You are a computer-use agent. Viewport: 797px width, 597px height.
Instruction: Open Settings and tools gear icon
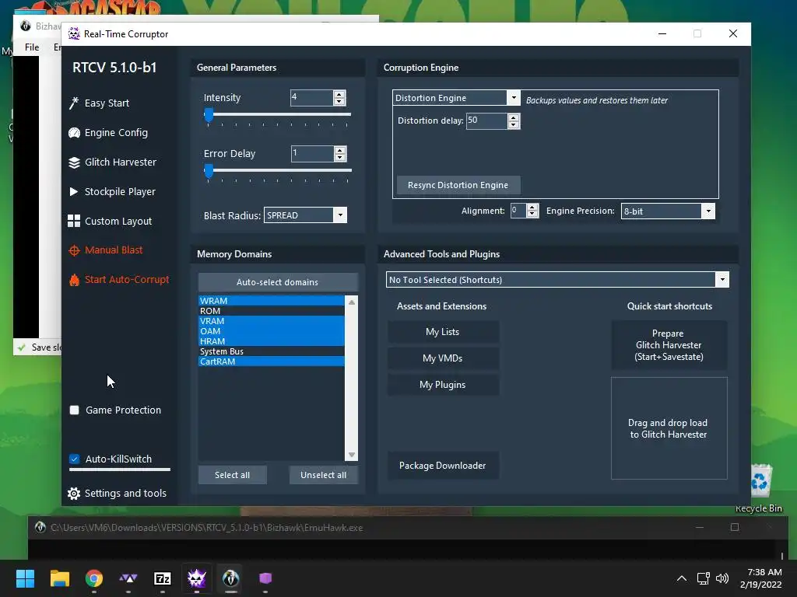point(74,494)
